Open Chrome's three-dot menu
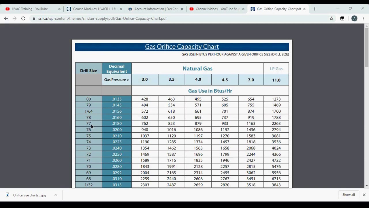369x208 pixels. [x=363, y=18]
